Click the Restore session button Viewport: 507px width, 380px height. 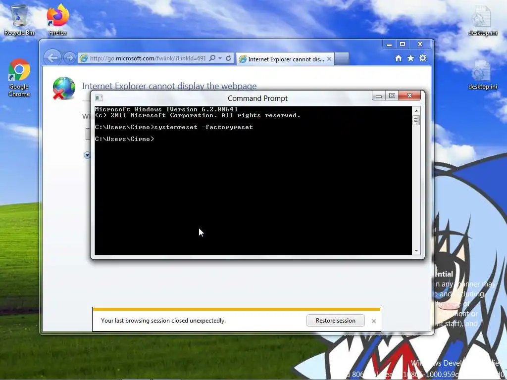[336, 321]
